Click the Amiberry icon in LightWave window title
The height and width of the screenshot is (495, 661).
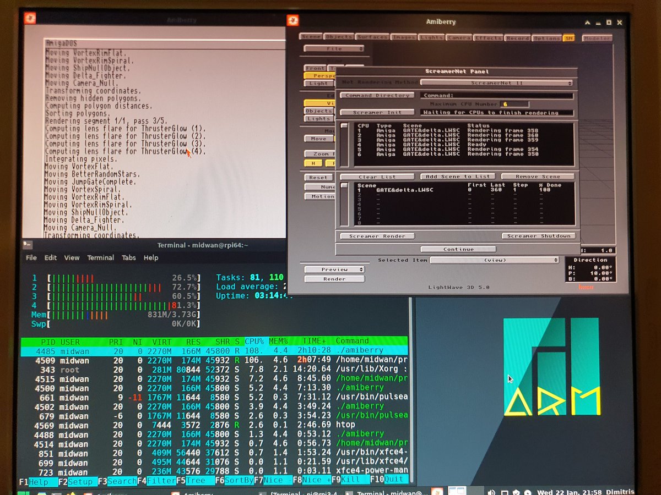pyautogui.click(x=293, y=21)
